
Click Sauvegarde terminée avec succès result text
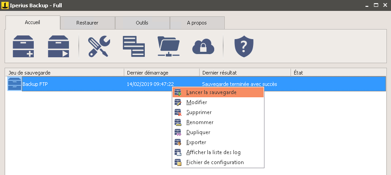[x=239, y=84]
